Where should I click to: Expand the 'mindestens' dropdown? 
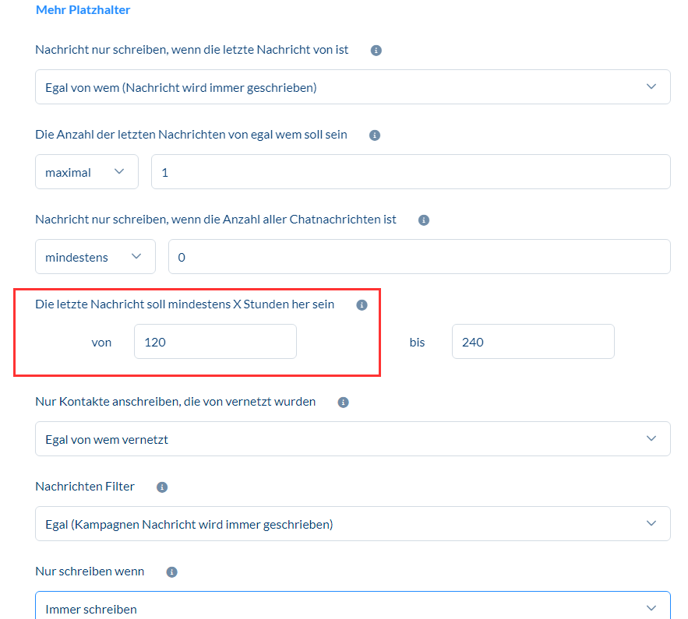pyautogui.click(x=95, y=257)
